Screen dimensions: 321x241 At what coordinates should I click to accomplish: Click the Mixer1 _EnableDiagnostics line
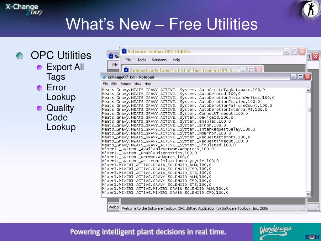(149, 153)
